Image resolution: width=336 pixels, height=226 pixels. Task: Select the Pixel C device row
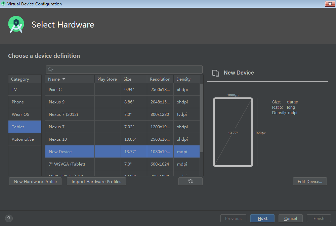123,90
